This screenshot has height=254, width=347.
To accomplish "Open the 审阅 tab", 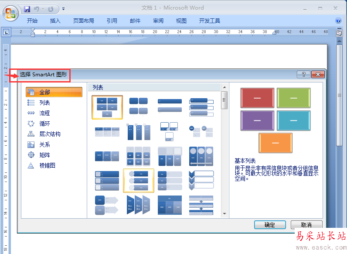I will (x=158, y=21).
